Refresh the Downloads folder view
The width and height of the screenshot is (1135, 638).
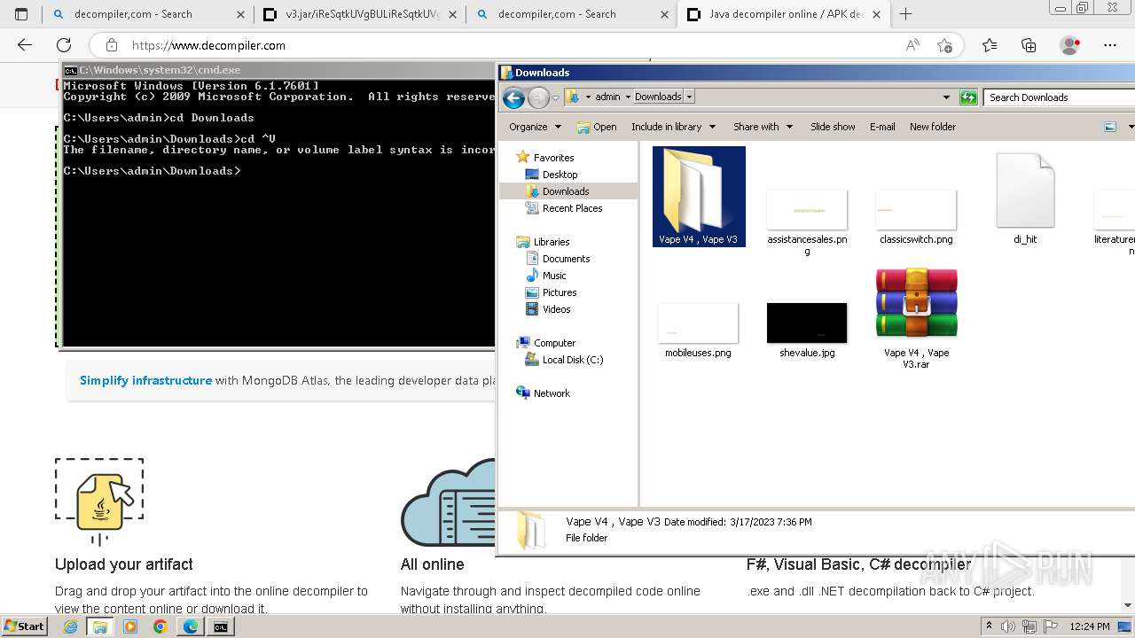968,97
